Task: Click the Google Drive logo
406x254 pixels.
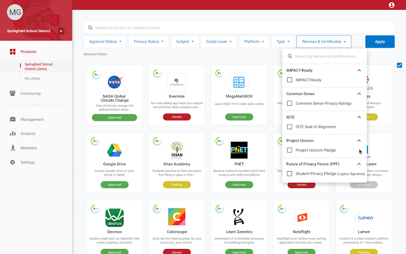Action: click(x=115, y=150)
